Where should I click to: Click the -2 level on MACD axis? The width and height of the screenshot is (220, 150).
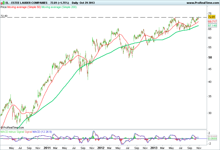(209, 144)
